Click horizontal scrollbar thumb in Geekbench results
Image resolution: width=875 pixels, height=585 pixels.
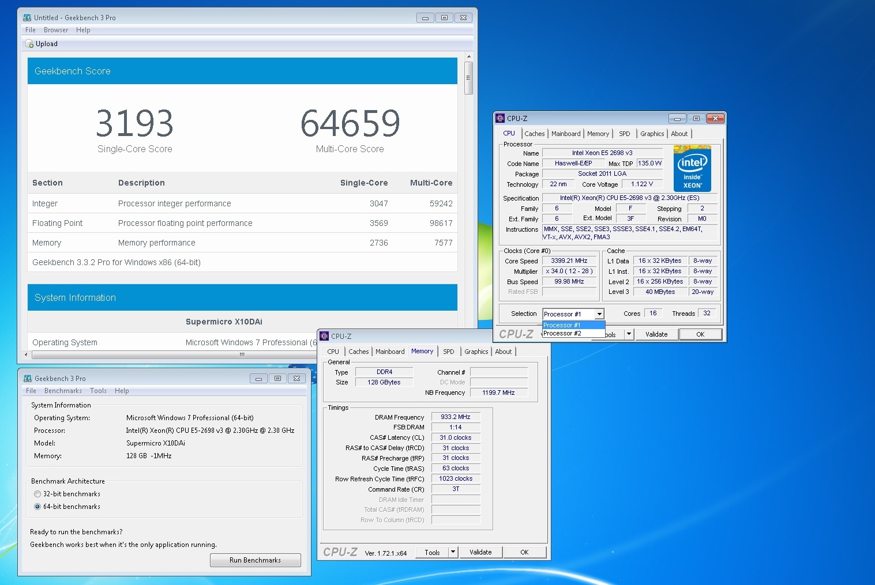pos(242,354)
